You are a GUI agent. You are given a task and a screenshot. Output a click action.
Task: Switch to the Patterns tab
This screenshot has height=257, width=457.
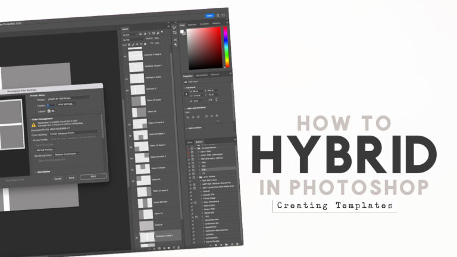coord(216,23)
